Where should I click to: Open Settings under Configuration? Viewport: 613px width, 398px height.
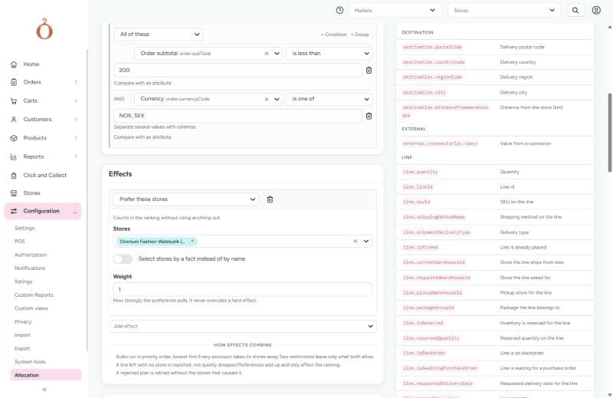pos(25,229)
